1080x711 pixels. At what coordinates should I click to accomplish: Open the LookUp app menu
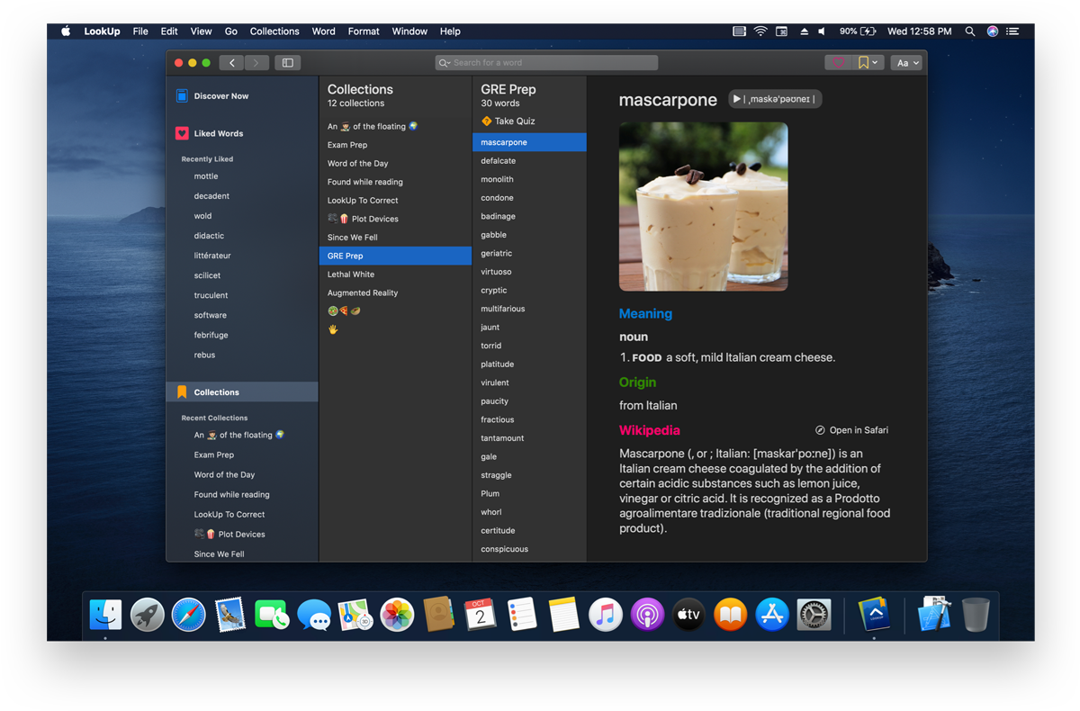click(x=103, y=31)
